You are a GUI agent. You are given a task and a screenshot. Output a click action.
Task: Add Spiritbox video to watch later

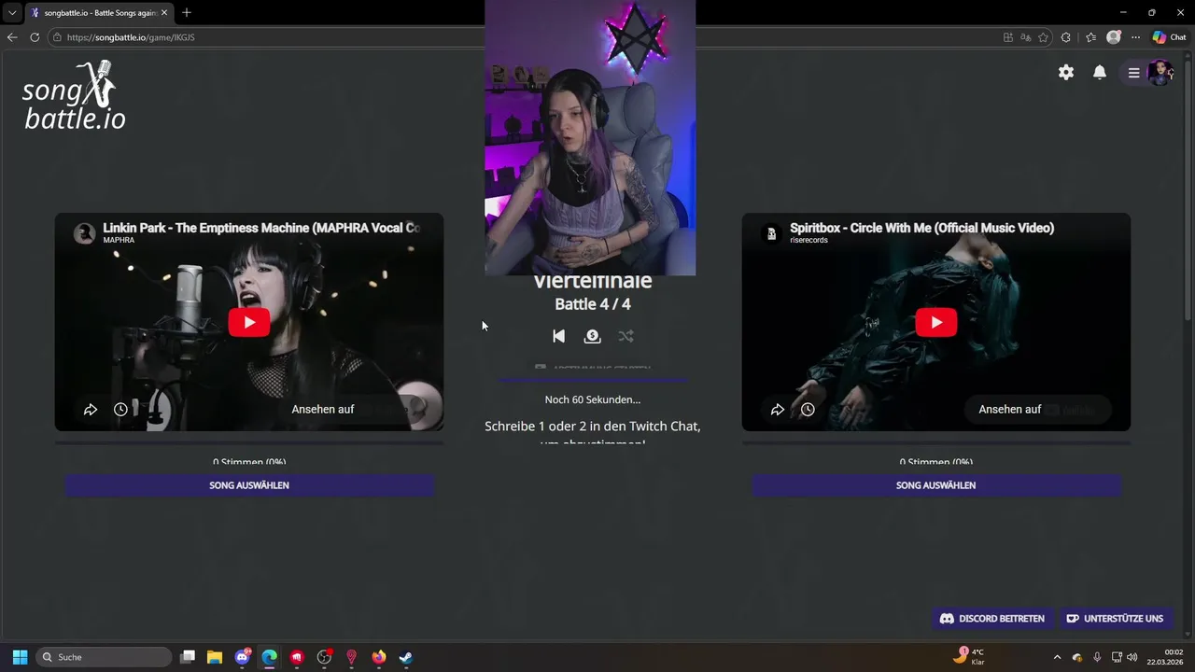[808, 409]
